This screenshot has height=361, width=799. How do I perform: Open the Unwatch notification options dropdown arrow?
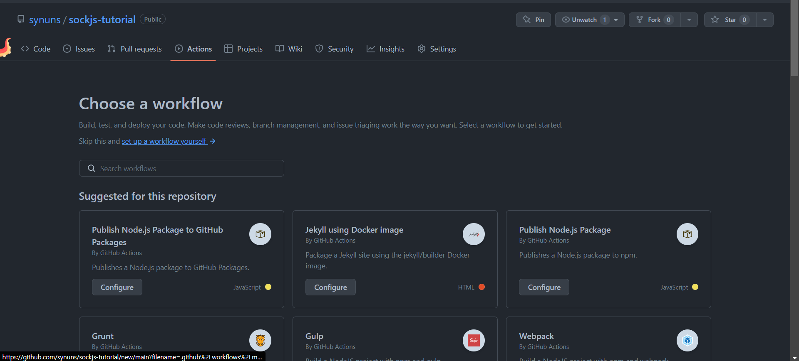[x=616, y=20]
